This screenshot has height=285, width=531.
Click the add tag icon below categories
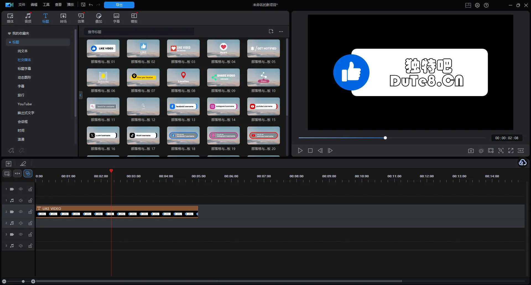pyautogui.click(x=11, y=151)
